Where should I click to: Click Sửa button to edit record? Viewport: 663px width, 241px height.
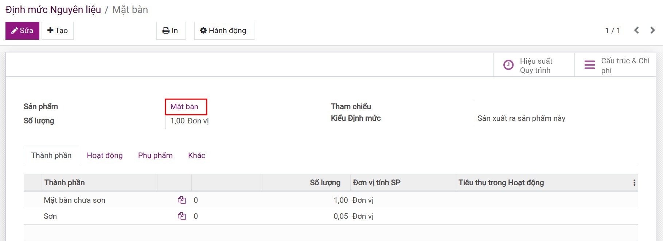pos(22,31)
